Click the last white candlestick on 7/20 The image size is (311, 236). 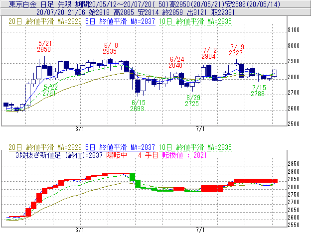point(275,73)
